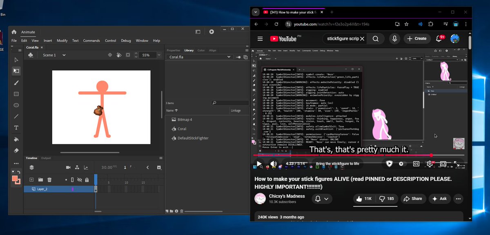Click the coral fill color swatch
490x235 pixels.
pos(15,179)
